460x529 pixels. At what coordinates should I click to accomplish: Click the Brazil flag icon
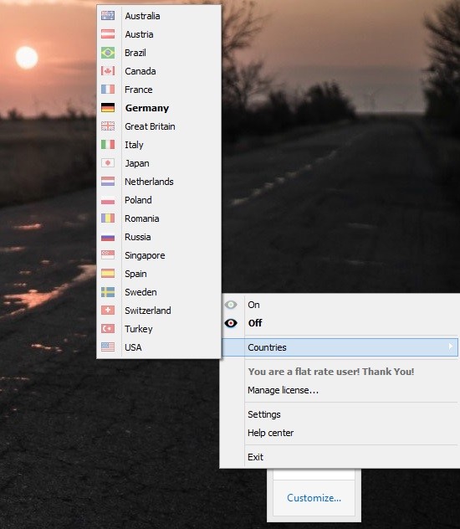click(x=108, y=53)
